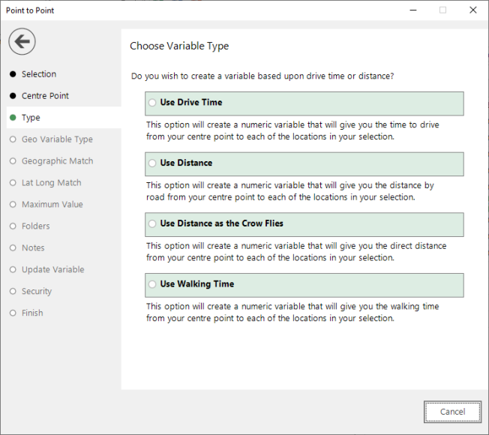Skip to the Finish step
489x435 pixels.
[x=32, y=313]
